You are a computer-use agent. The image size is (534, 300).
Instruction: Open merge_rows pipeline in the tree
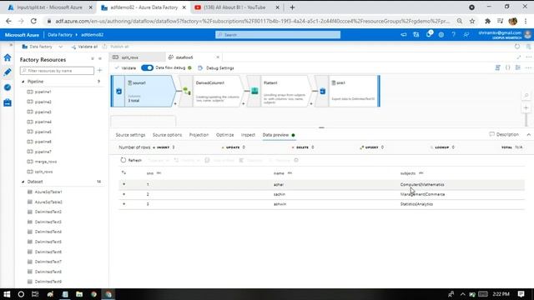point(46,162)
